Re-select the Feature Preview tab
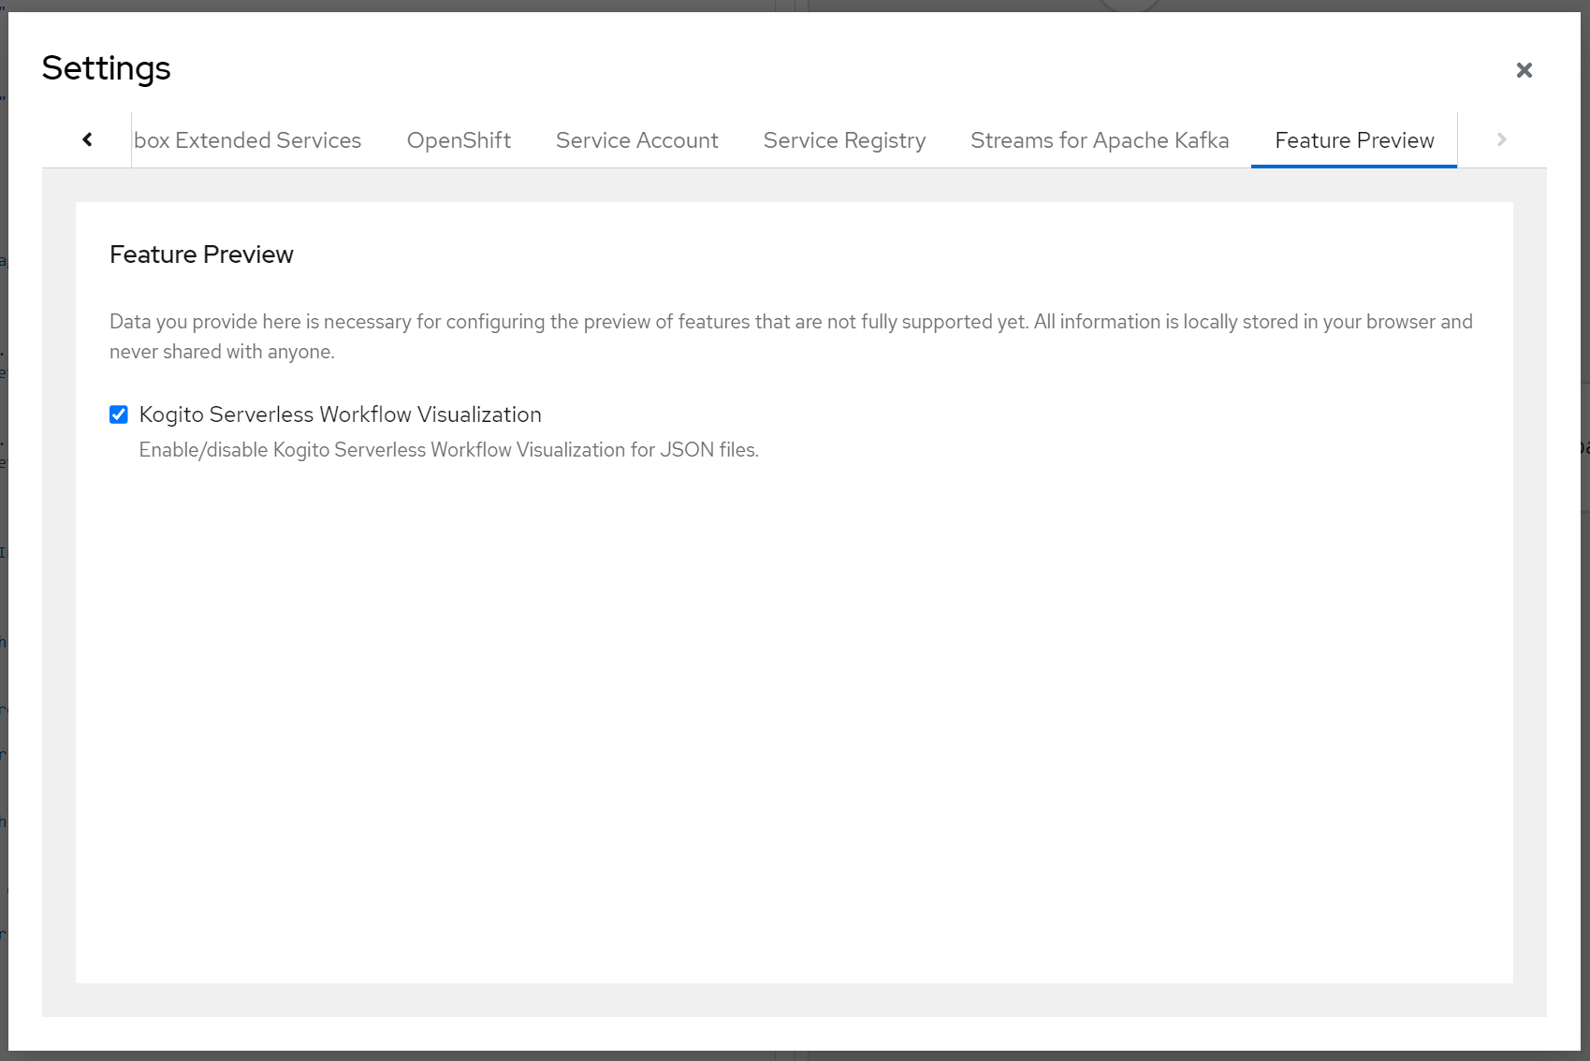 (x=1353, y=139)
